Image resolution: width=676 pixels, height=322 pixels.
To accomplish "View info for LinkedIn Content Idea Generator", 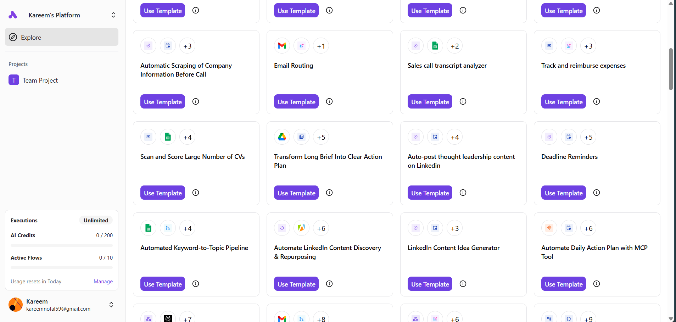I will 463,284.
